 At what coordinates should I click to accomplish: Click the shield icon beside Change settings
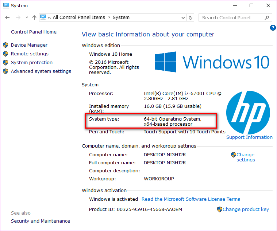[x=233, y=155]
